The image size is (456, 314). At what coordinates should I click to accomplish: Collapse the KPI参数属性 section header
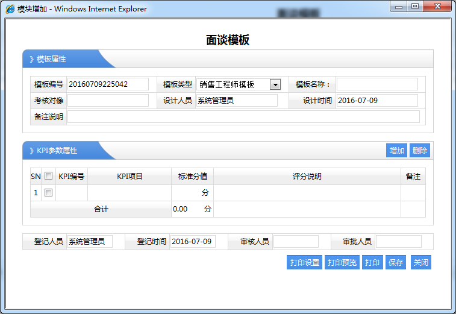[57, 150]
